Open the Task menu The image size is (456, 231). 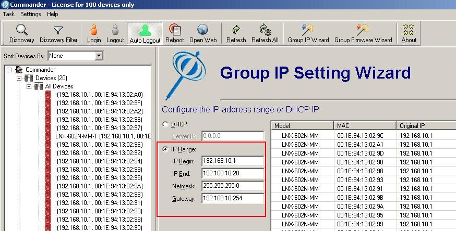tap(9, 14)
